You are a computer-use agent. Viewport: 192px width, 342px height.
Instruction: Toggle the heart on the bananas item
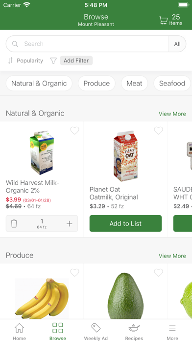74,272
